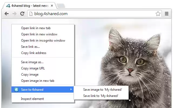Open the Chrome hamburger menu
Image resolution: width=173 pixels, height=108 pixels.
point(167,14)
